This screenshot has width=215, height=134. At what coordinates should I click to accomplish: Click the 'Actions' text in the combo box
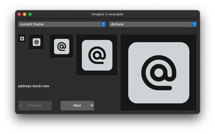(x=117, y=24)
